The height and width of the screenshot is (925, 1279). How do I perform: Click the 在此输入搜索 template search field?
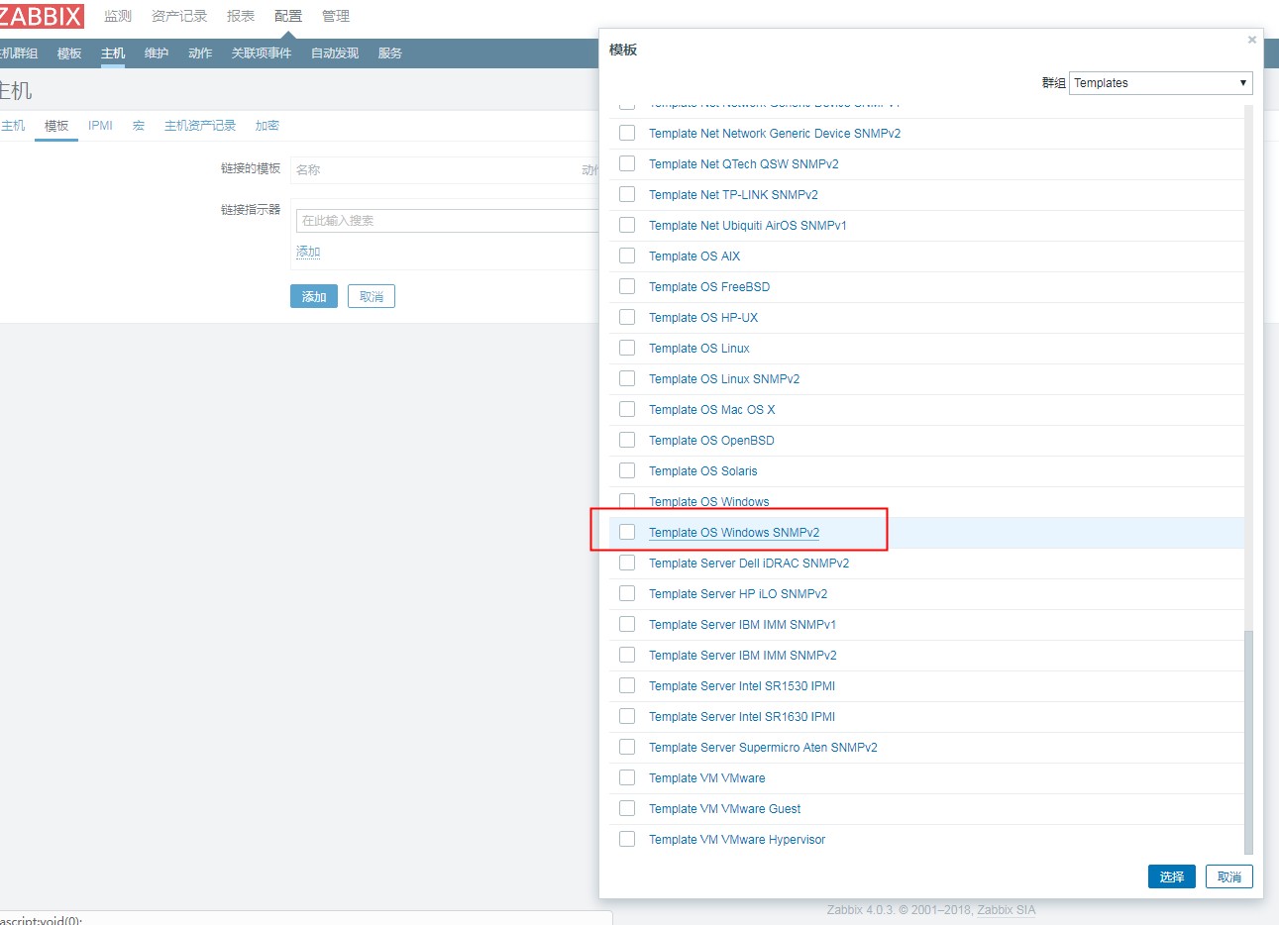(x=447, y=221)
